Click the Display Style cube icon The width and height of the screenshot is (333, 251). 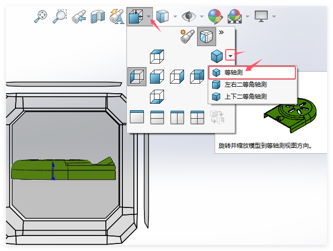(x=162, y=17)
